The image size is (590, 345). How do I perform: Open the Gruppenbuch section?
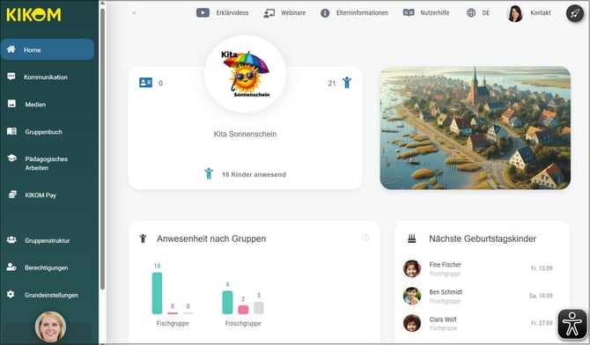tap(44, 132)
